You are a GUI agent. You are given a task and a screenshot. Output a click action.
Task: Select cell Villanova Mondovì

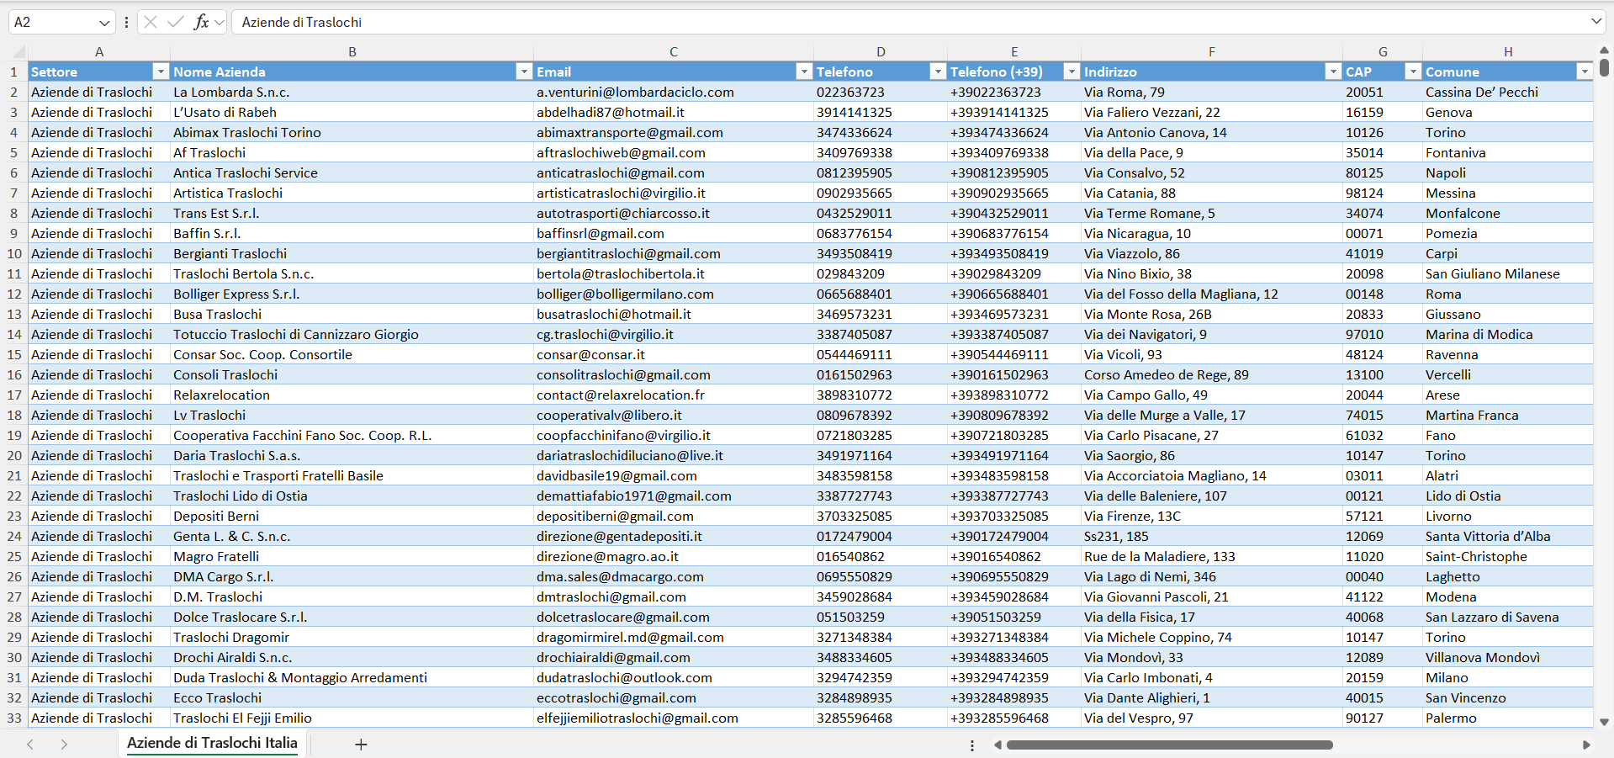(1508, 657)
